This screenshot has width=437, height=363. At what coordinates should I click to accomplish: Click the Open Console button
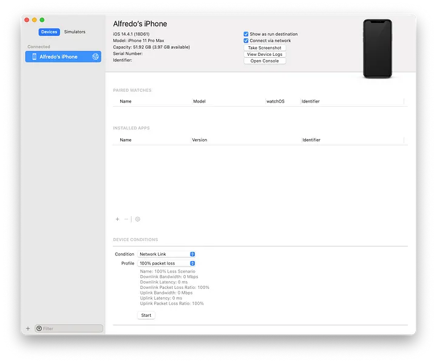pyautogui.click(x=265, y=61)
